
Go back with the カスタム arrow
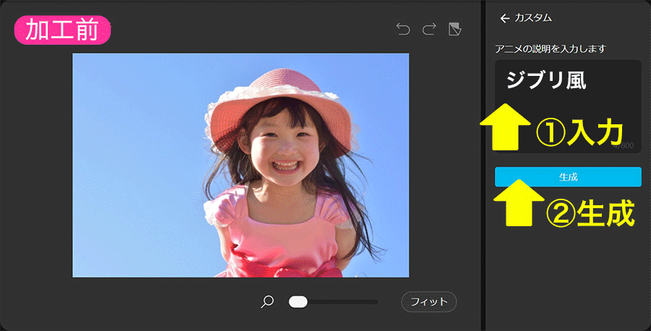pyautogui.click(x=504, y=18)
